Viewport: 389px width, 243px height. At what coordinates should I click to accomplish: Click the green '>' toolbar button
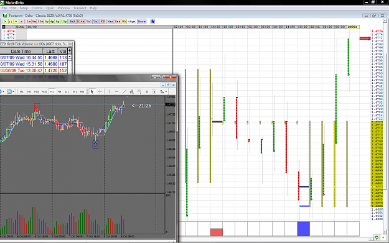[x=5, y=22]
